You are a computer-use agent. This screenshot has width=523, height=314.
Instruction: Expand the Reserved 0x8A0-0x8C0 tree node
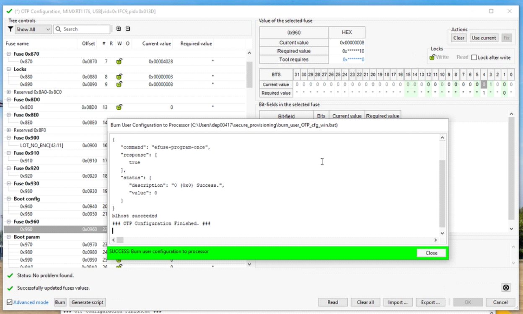point(8,92)
